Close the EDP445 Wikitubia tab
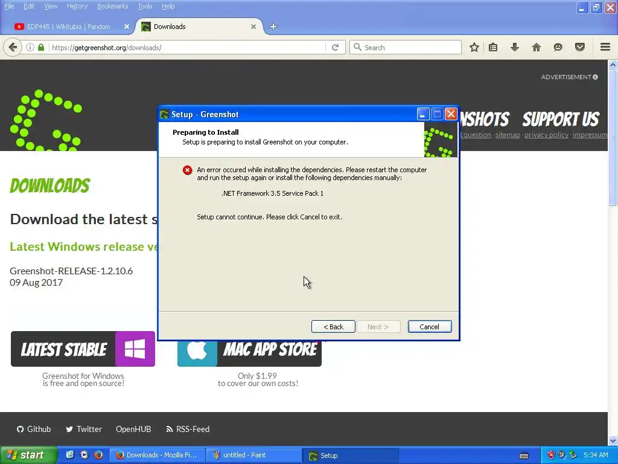618x464 pixels. [x=127, y=27]
